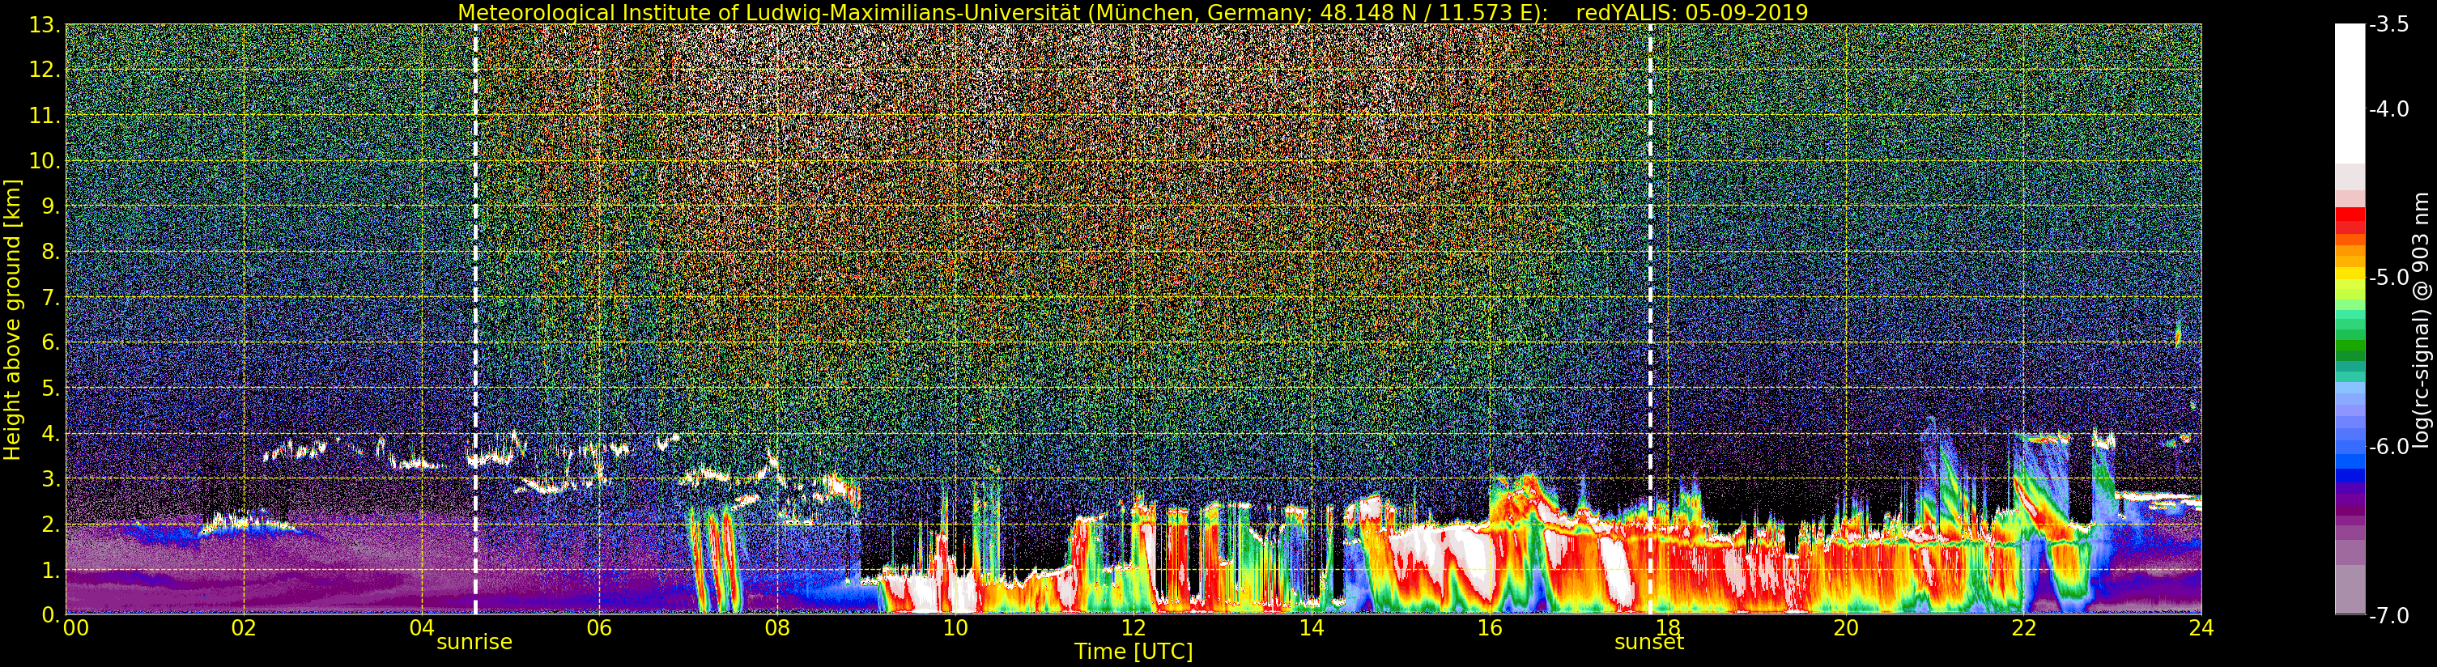Click the white dashed sunrise line
Screen dimensions: 2437x667
coord(475,284)
